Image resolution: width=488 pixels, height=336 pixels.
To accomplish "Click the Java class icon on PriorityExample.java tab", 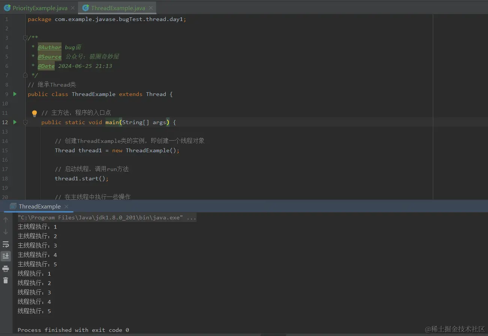I will point(7,8).
